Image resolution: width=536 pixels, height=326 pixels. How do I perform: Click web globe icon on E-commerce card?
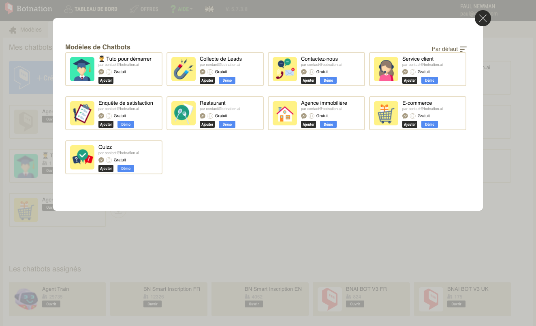(412, 116)
